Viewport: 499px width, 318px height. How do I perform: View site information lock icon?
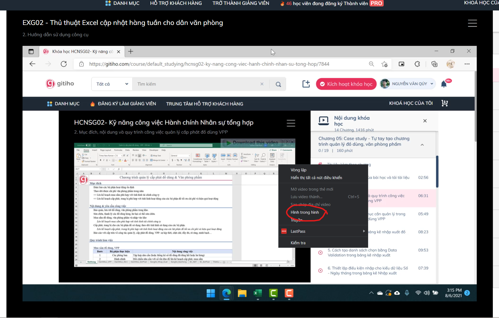pos(82,64)
